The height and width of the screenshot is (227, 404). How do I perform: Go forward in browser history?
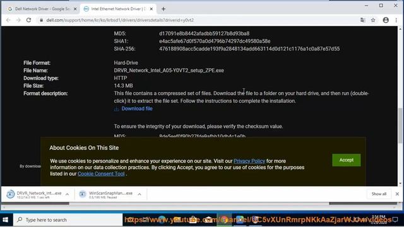click(x=18, y=20)
